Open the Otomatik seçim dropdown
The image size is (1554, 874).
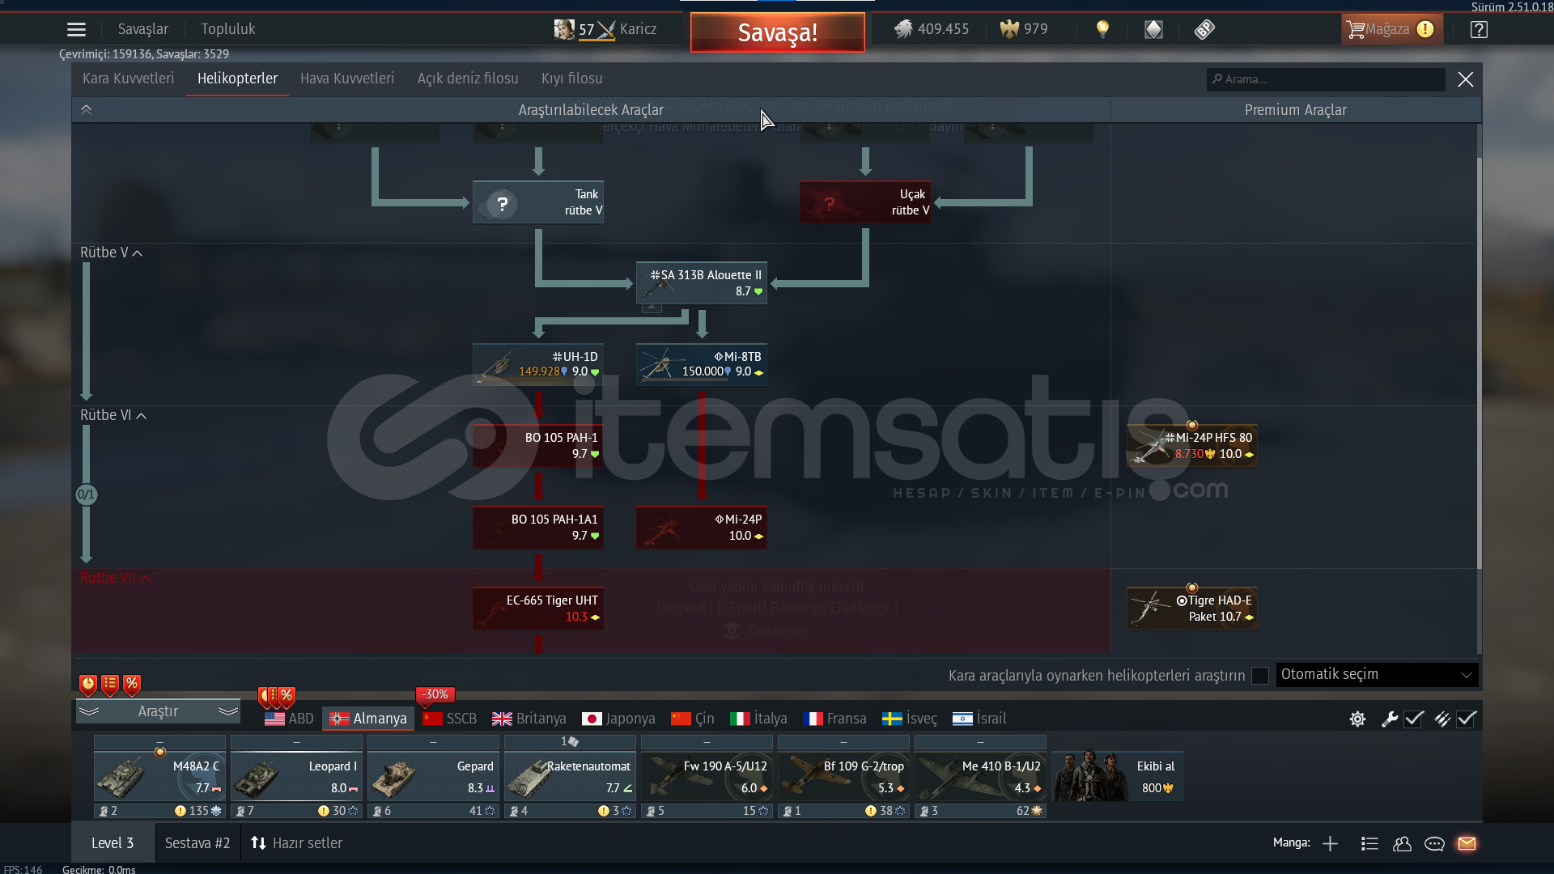click(1376, 675)
